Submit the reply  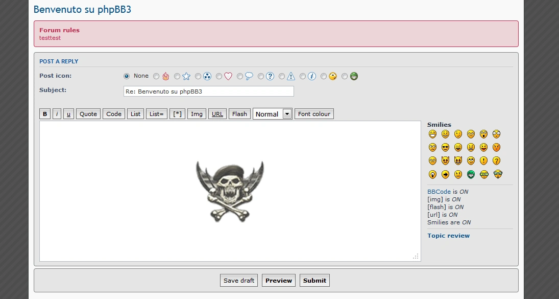314,281
